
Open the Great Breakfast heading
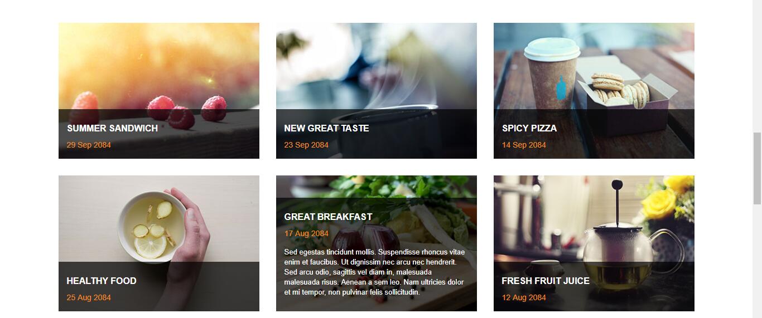click(328, 217)
